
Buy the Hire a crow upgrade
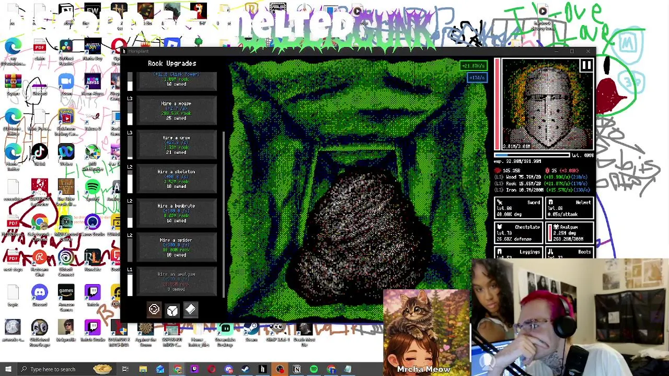(x=176, y=145)
